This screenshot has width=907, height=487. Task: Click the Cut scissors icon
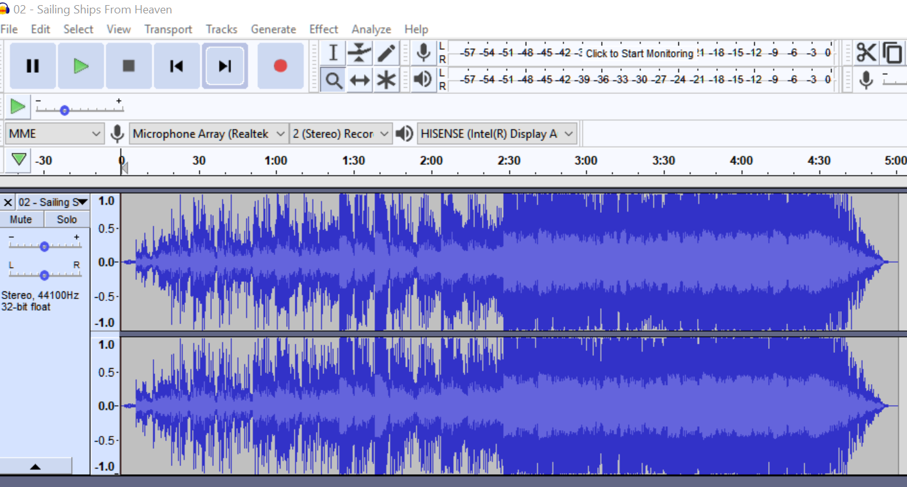[866, 52]
